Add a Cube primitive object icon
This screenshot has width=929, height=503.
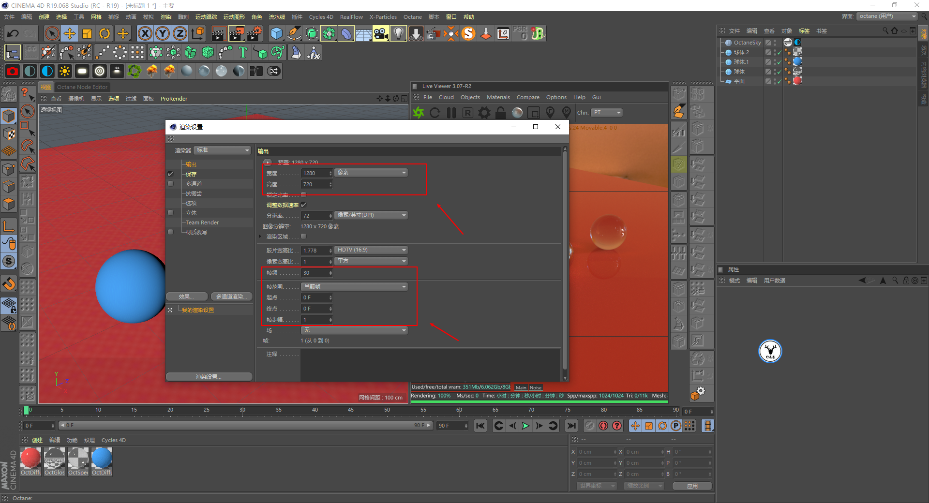[x=276, y=33]
